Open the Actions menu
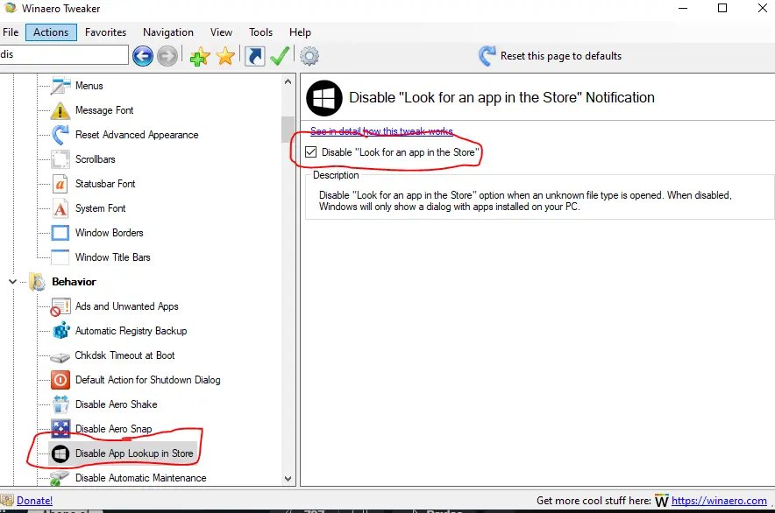The width and height of the screenshot is (775, 513). pos(51,32)
